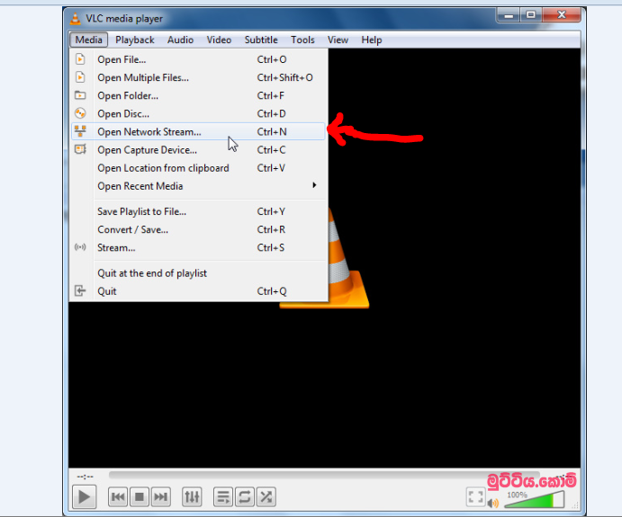The height and width of the screenshot is (517, 622).
Task: Open the Video menu
Action: [219, 40]
